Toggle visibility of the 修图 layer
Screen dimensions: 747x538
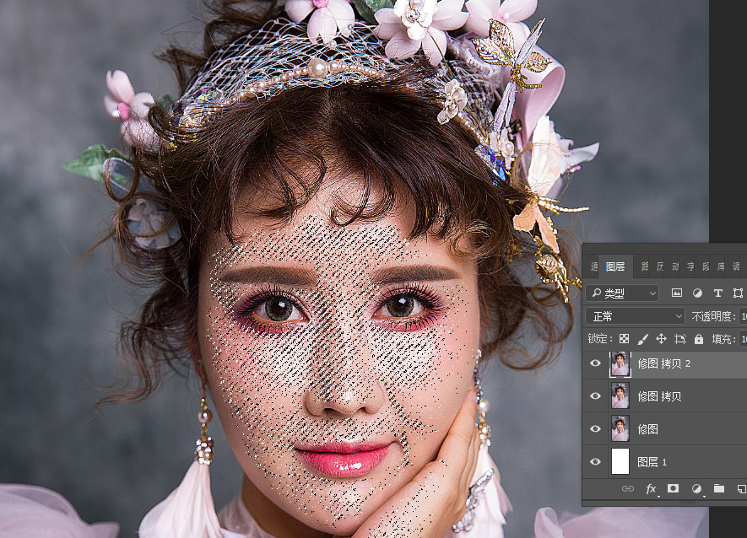coord(595,428)
